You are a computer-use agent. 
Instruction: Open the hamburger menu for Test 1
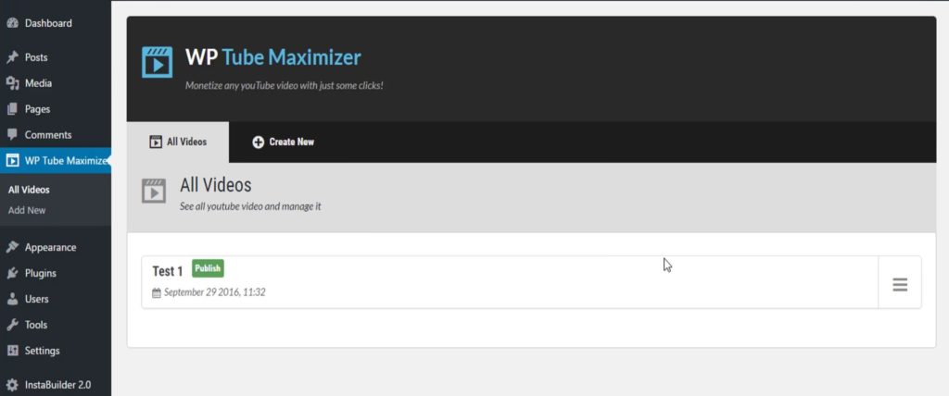(900, 285)
